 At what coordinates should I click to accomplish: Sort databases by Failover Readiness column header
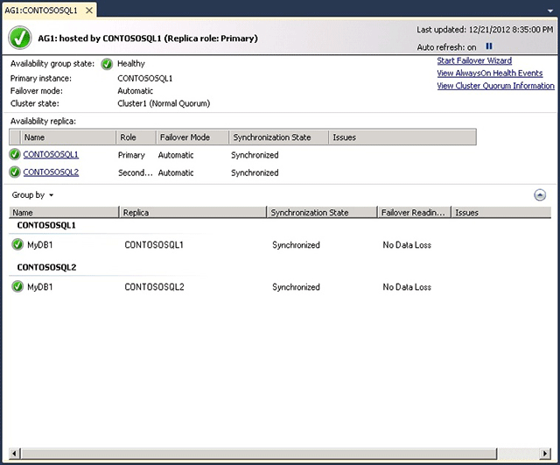click(414, 212)
